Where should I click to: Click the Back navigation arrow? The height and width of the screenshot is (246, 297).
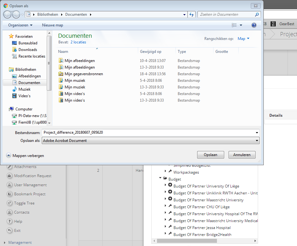click(x=8, y=14)
